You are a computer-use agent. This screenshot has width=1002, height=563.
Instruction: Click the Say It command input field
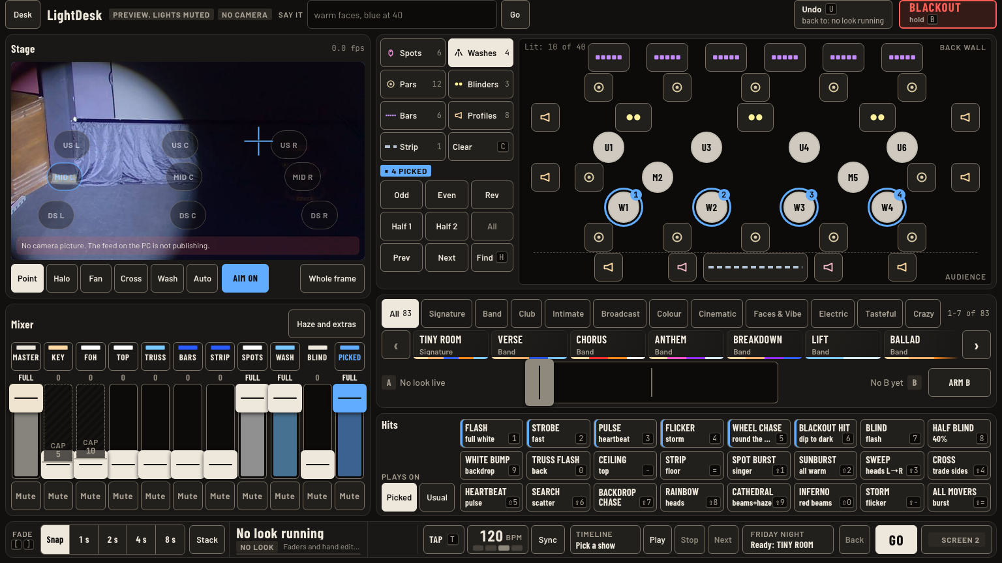tap(402, 15)
